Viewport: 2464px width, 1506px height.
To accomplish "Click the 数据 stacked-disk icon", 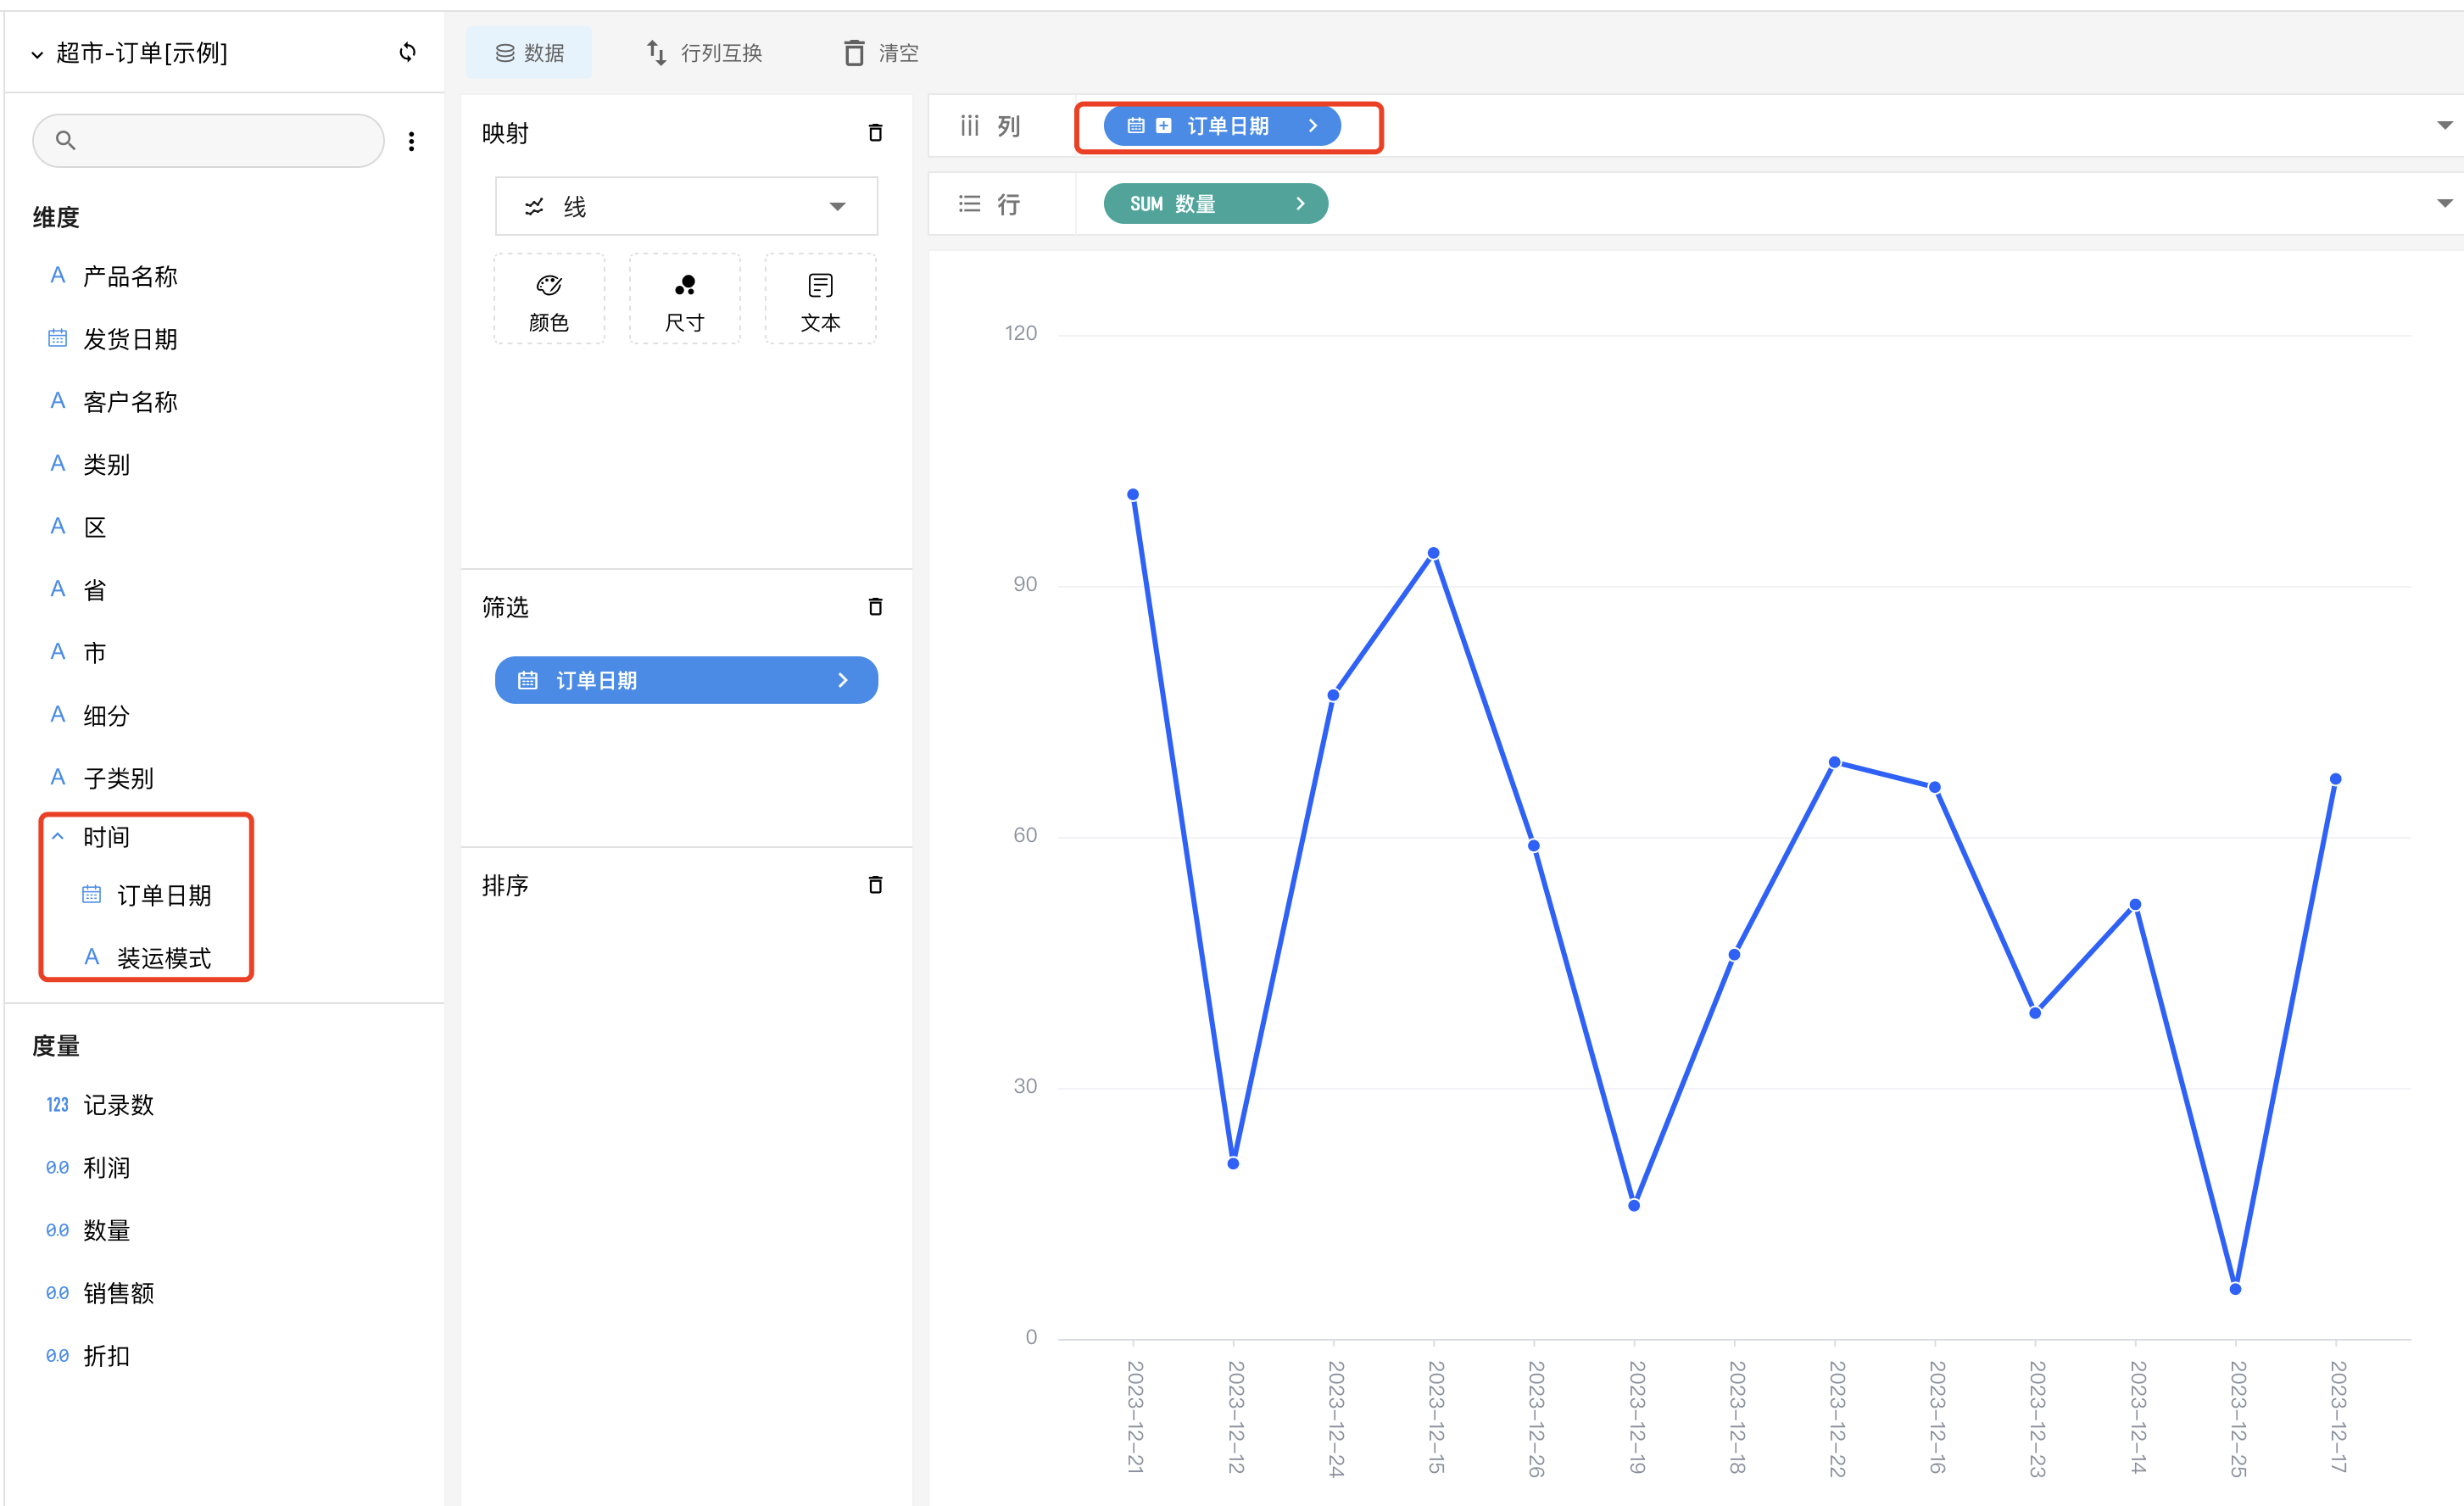I will click(505, 53).
